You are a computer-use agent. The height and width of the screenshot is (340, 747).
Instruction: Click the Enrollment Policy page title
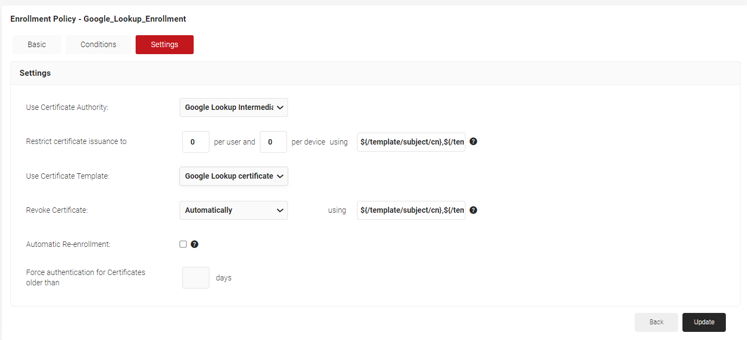(98, 19)
